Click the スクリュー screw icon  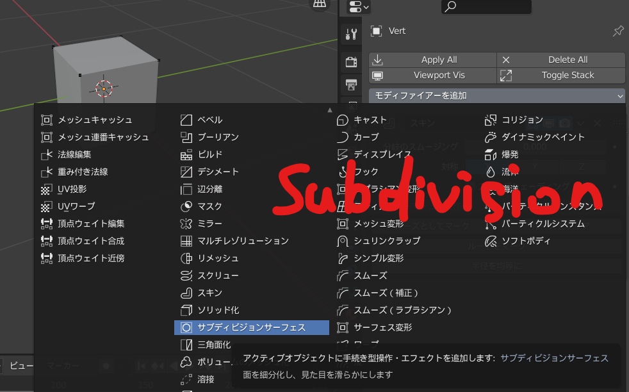coord(186,275)
